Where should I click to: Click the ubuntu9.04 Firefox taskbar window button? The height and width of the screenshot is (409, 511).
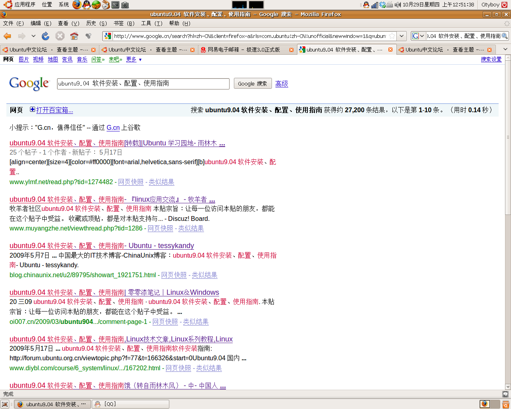tap(52, 404)
